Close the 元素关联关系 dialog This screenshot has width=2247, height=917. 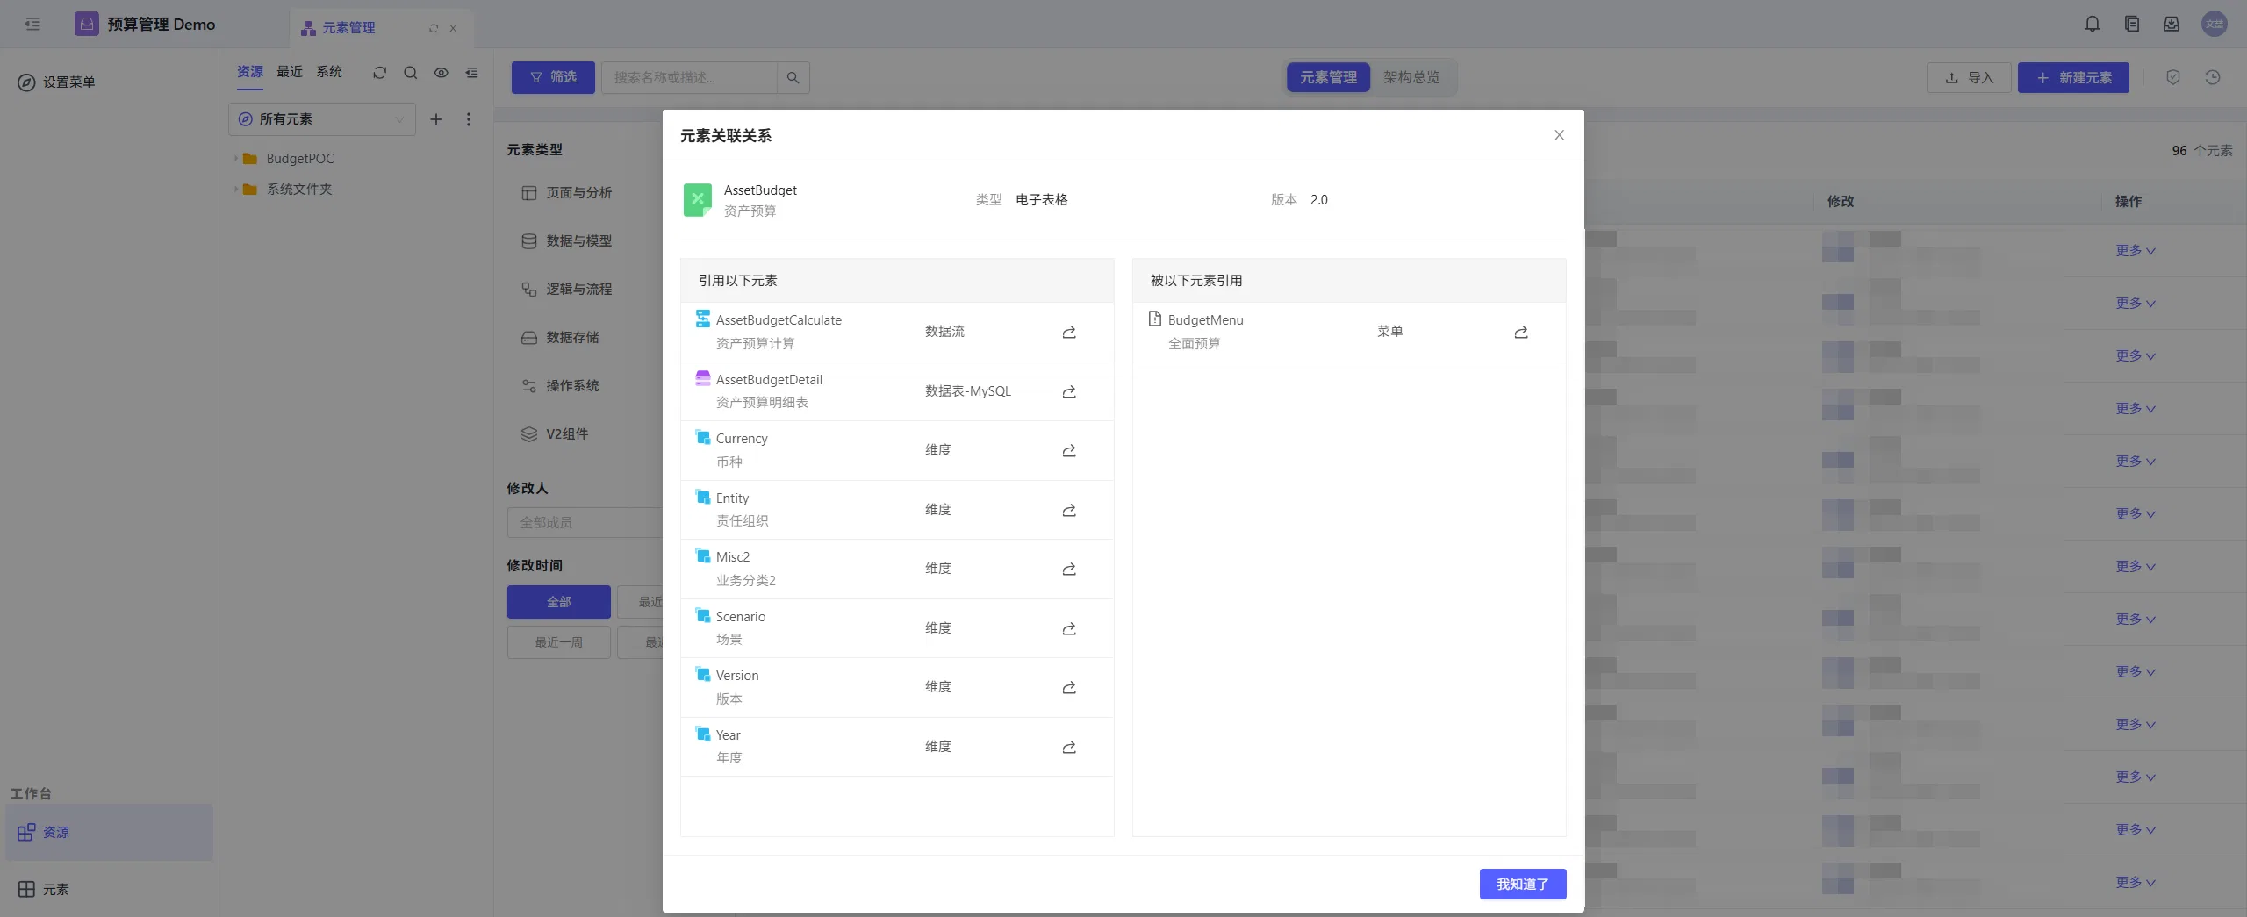point(1559,135)
